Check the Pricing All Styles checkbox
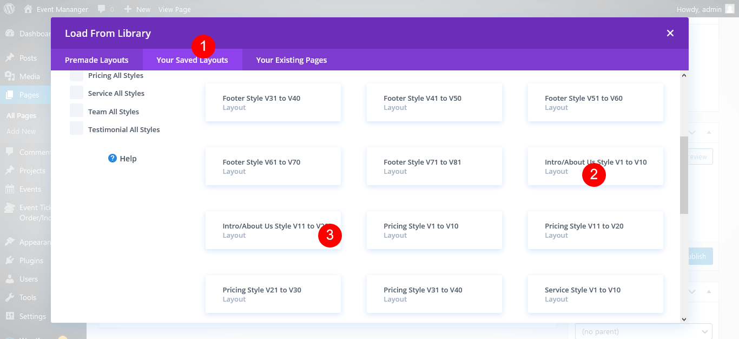739x339 pixels. pyautogui.click(x=77, y=75)
